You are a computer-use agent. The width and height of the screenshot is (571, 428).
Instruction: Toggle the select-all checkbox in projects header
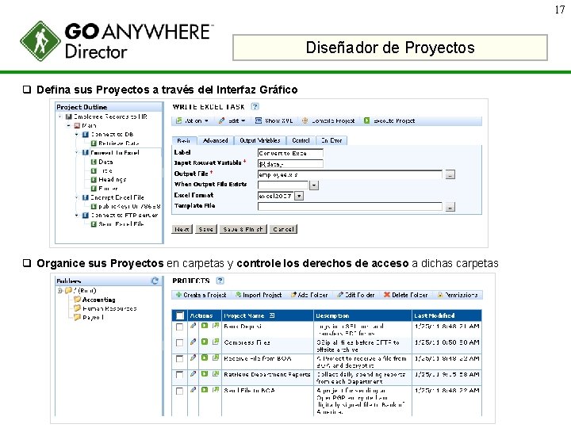pos(180,315)
